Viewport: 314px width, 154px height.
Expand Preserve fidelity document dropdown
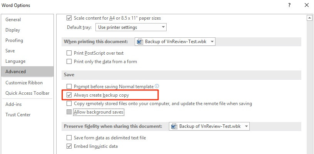(209, 126)
